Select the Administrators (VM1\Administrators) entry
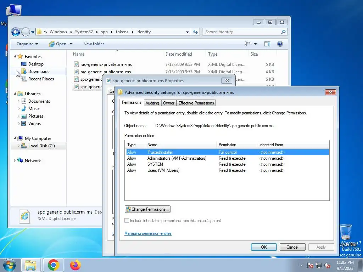363x272 pixels. tap(227, 158)
